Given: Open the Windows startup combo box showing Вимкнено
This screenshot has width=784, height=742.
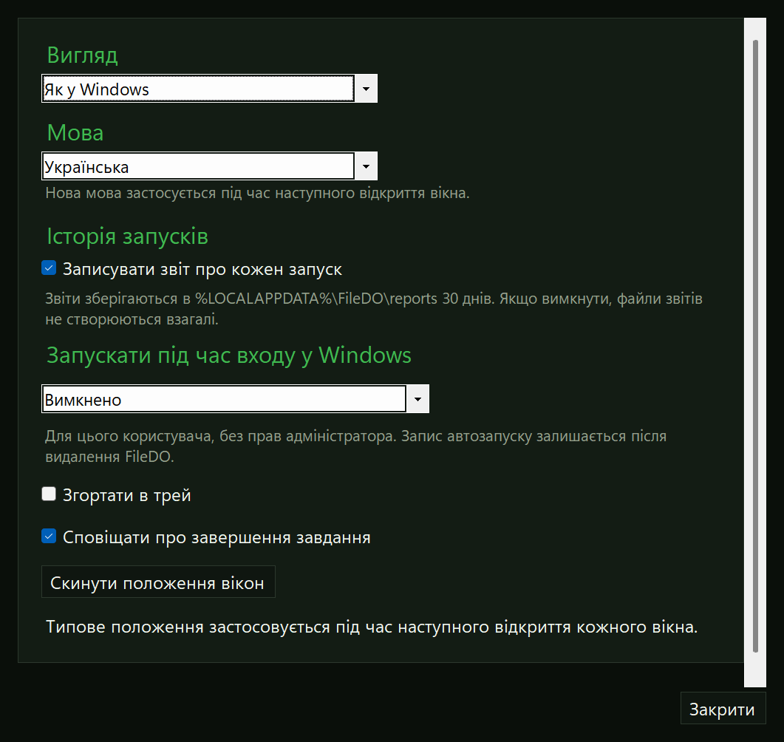Looking at the screenshot, I should (235, 398).
